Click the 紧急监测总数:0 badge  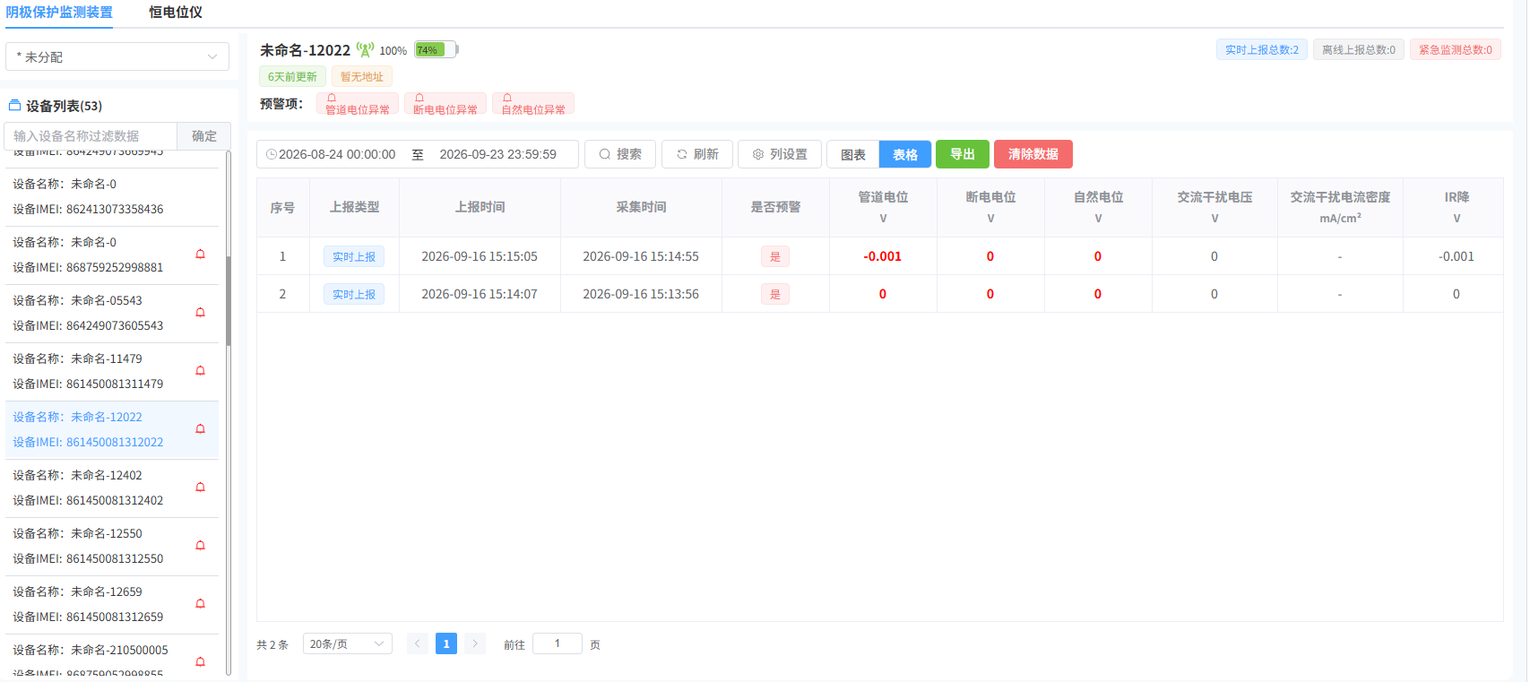(x=1456, y=50)
